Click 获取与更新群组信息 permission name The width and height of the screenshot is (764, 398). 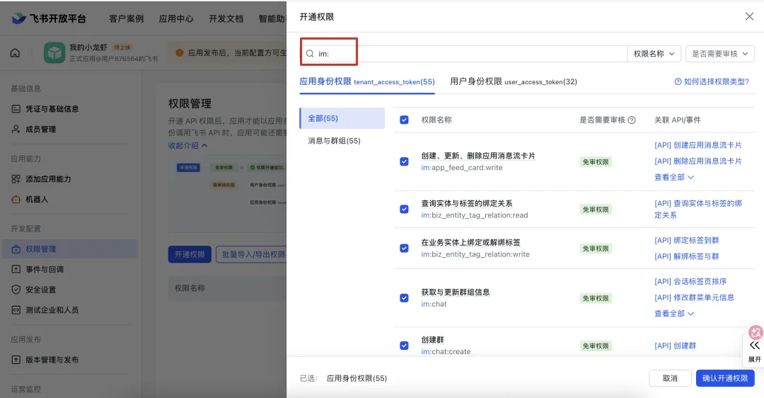tap(455, 292)
